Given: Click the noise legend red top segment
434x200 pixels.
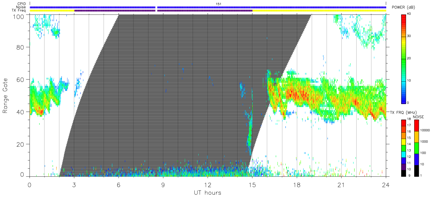Looking at the screenshot, I should [416, 126].
